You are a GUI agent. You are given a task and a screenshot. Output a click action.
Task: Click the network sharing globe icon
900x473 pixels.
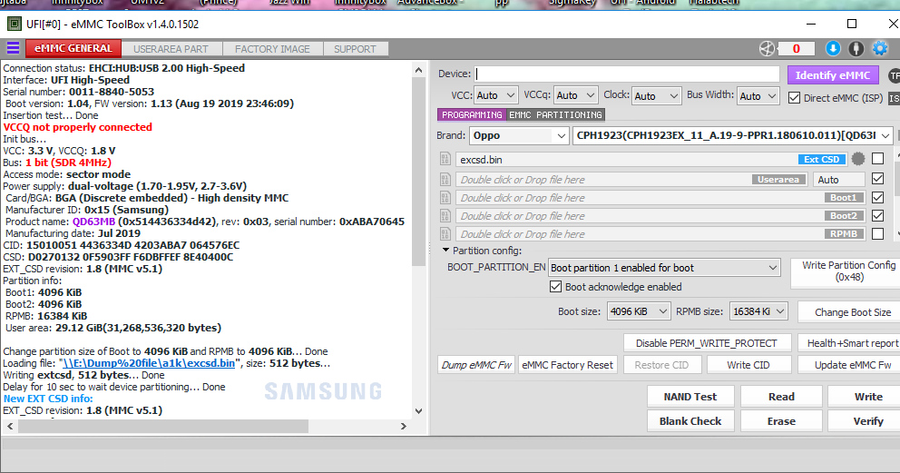click(x=767, y=49)
